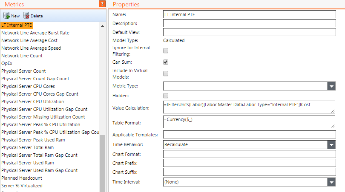Enable Ignore for Internal Filtering checkbox

[x=166, y=51]
